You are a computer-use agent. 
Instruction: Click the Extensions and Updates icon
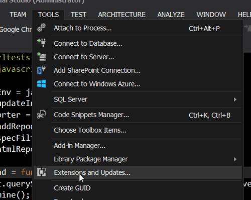(x=41, y=172)
